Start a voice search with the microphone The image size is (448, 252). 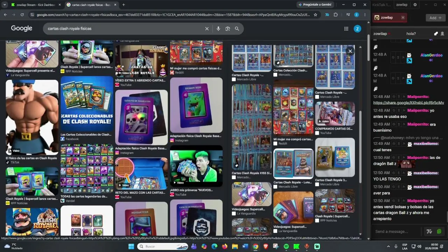click(x=218, y=29)
